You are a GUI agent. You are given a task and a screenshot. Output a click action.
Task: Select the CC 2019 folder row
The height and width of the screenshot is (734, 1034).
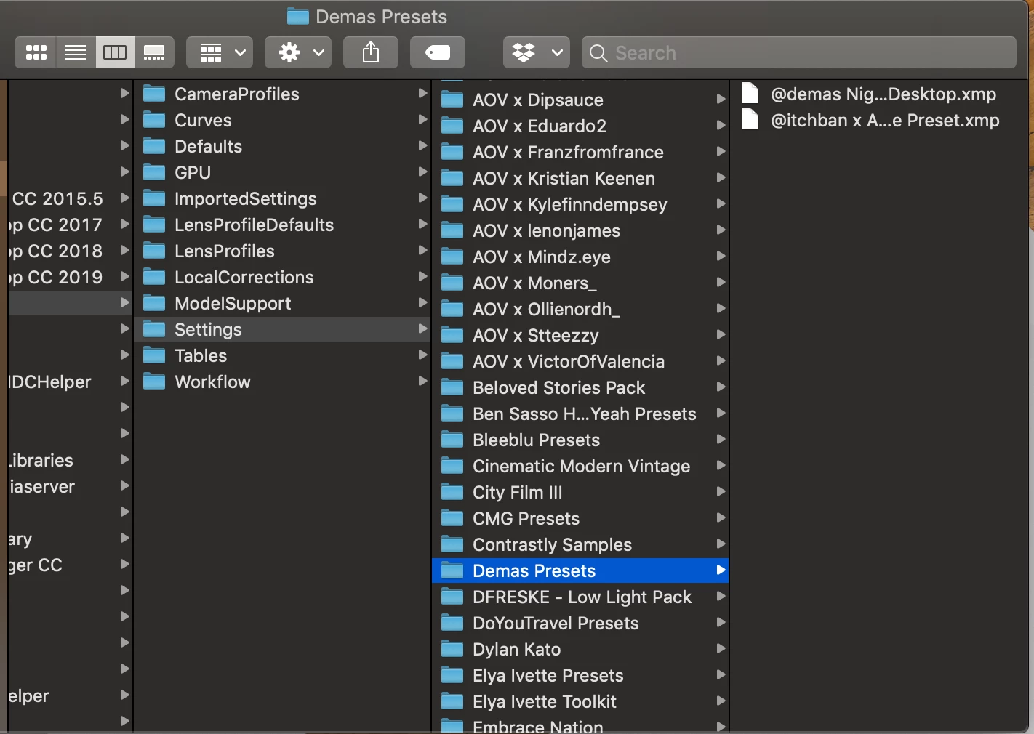click(x=70, y=277)
